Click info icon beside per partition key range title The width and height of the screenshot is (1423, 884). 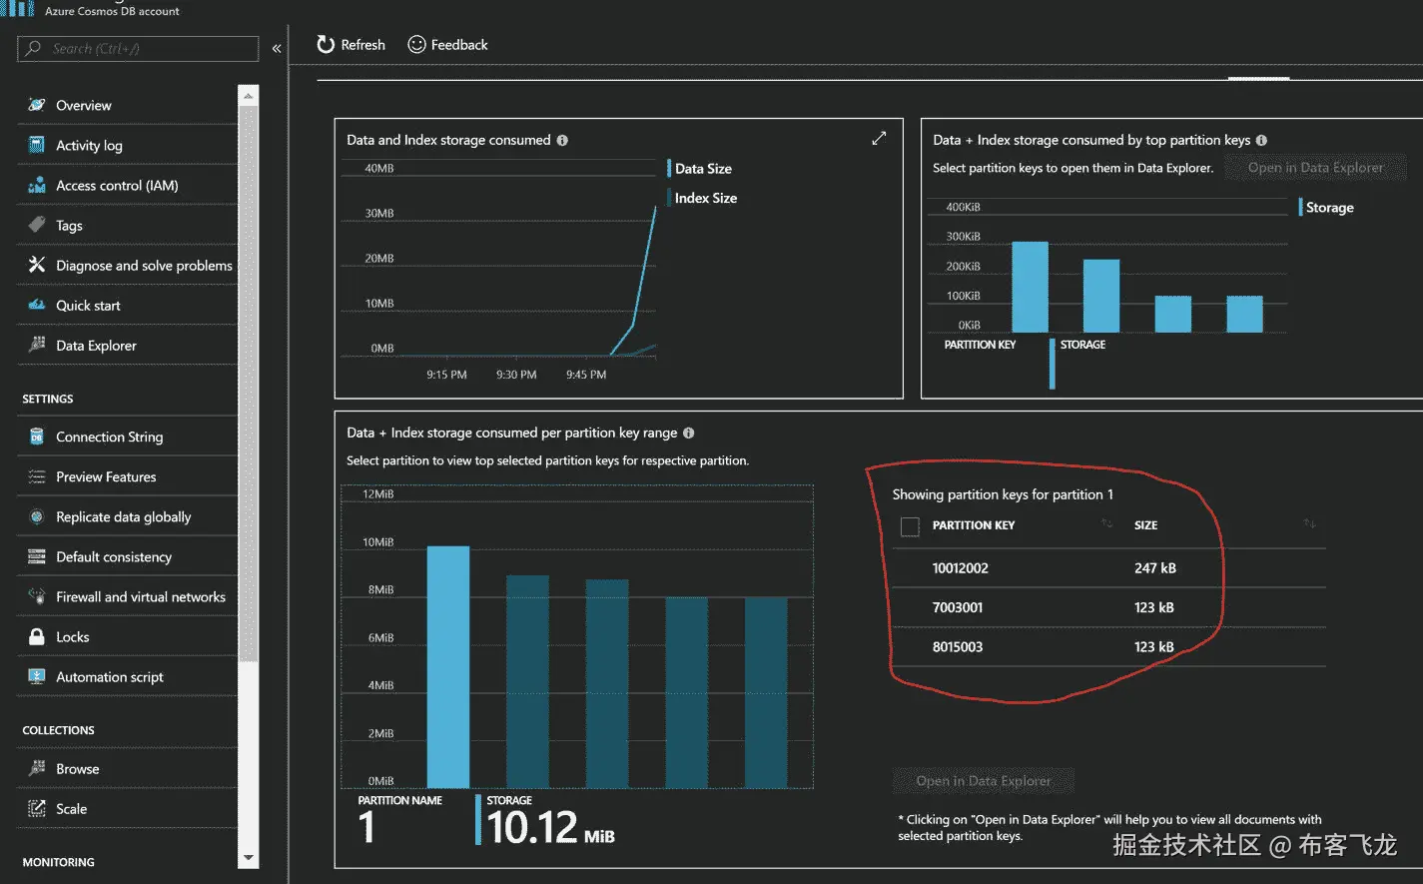click(x=688, y=433)
